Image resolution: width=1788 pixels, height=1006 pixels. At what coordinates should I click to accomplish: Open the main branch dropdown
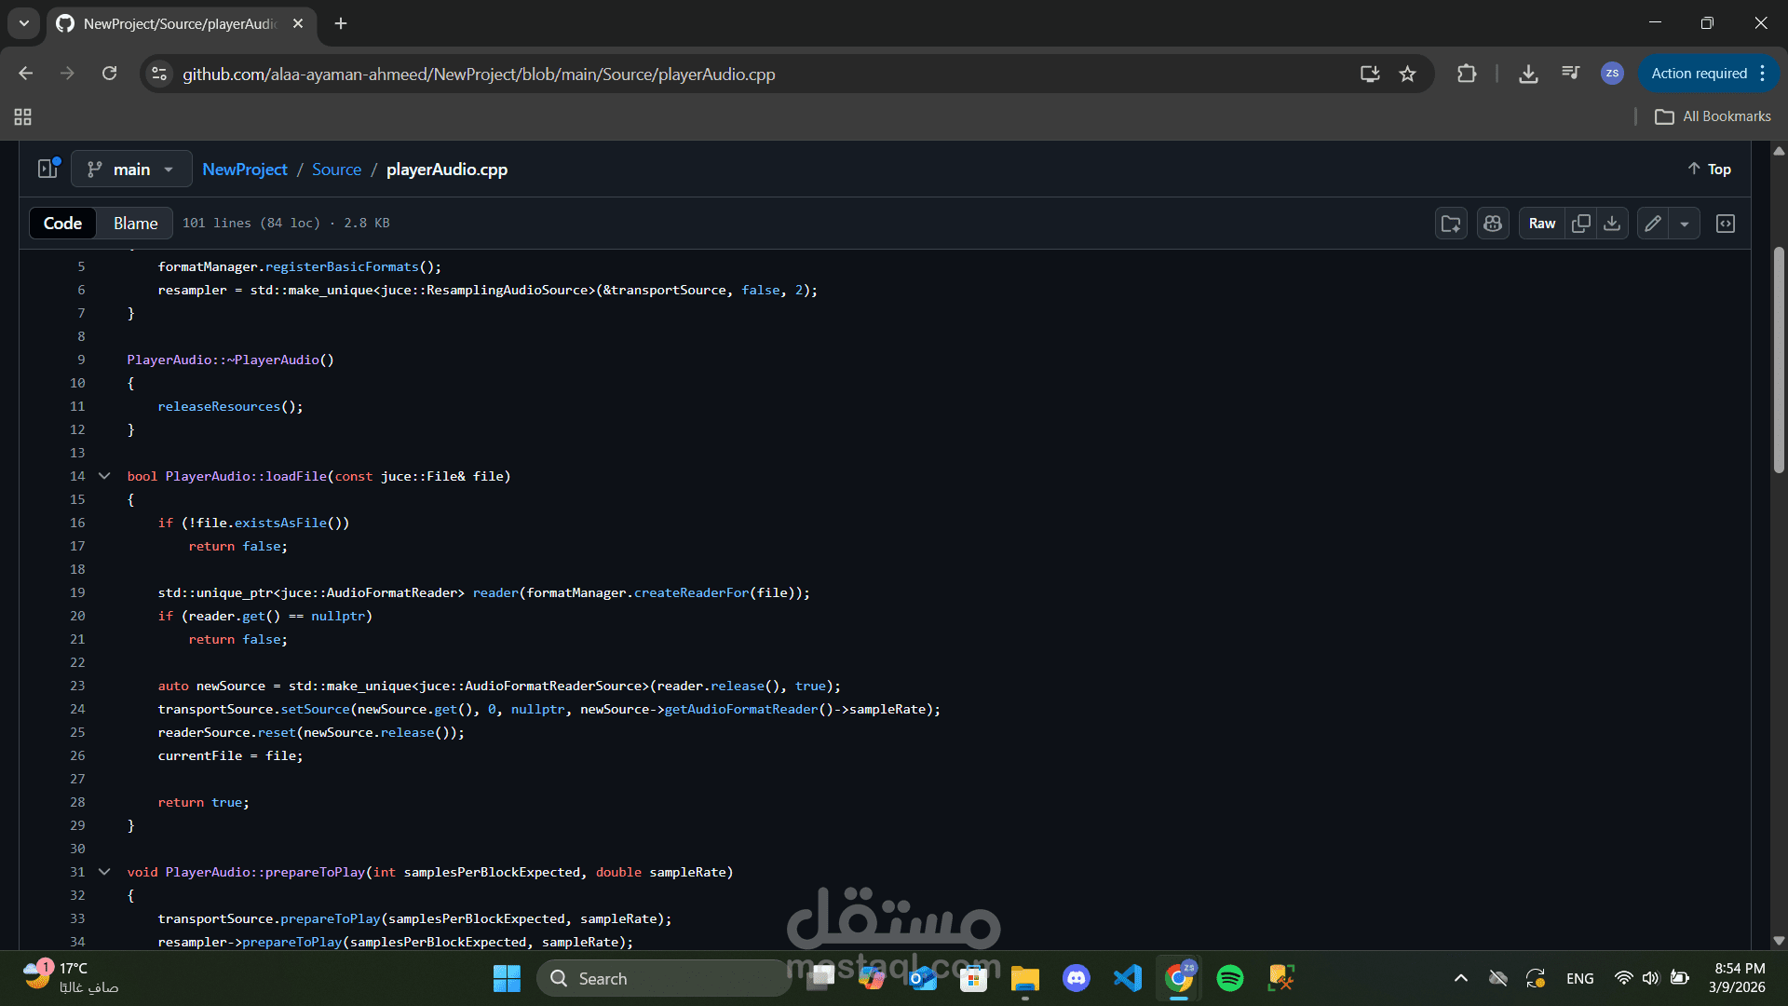click(x=131, y=170)
